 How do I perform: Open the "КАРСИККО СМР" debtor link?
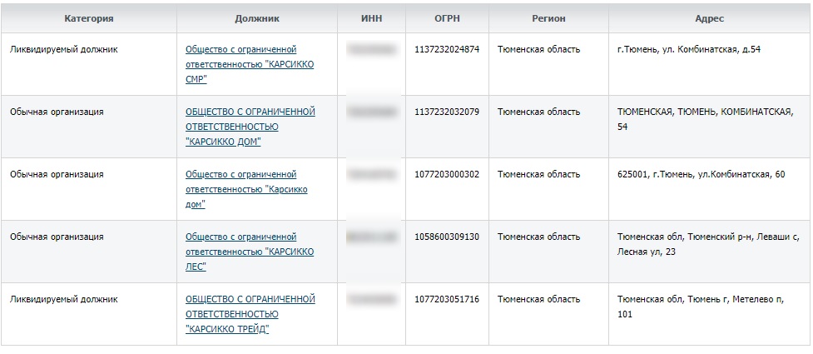250,65
